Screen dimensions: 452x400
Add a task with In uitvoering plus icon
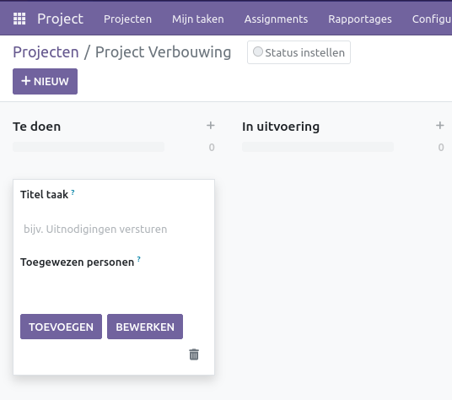pos(440,126)
